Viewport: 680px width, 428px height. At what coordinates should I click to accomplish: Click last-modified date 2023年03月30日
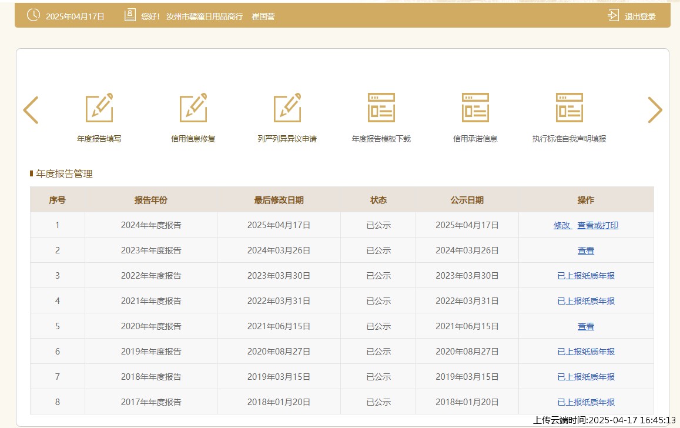pyautogui.click(x=279, y=275)
